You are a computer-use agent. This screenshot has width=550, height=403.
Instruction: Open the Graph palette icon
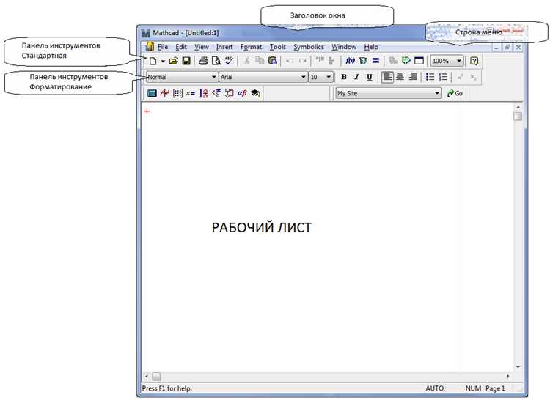164,93
